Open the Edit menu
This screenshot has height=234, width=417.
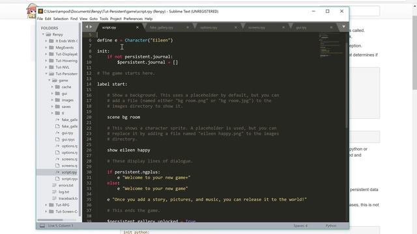pyautogui.click(x=48, y=19)
